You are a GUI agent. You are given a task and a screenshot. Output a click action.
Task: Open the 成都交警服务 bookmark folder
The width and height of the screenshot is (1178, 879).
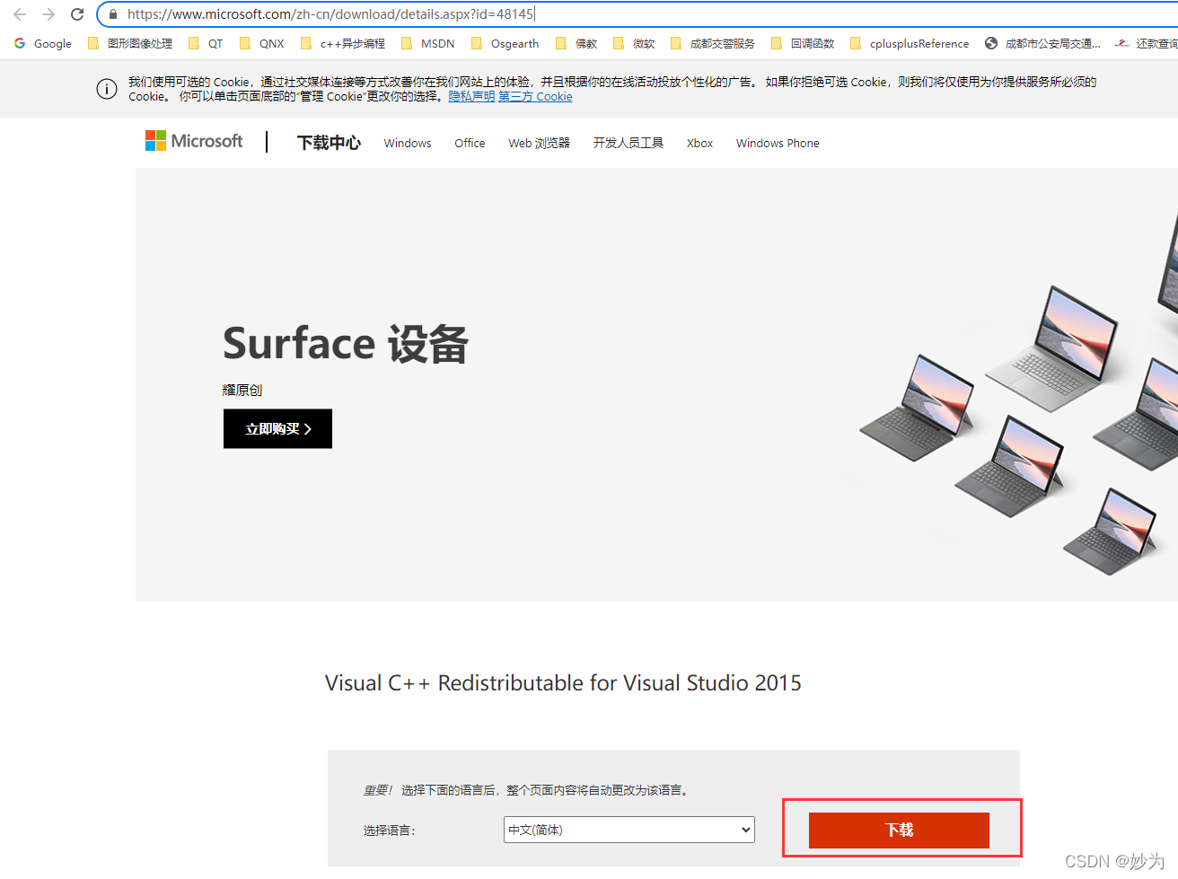point(713,43)
